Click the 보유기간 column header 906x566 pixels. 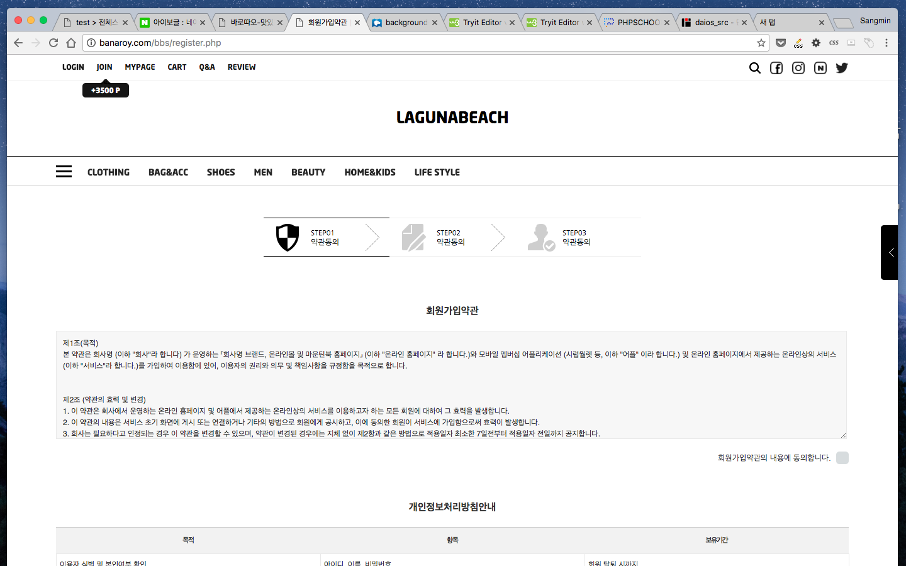click(x=717, y=540)
